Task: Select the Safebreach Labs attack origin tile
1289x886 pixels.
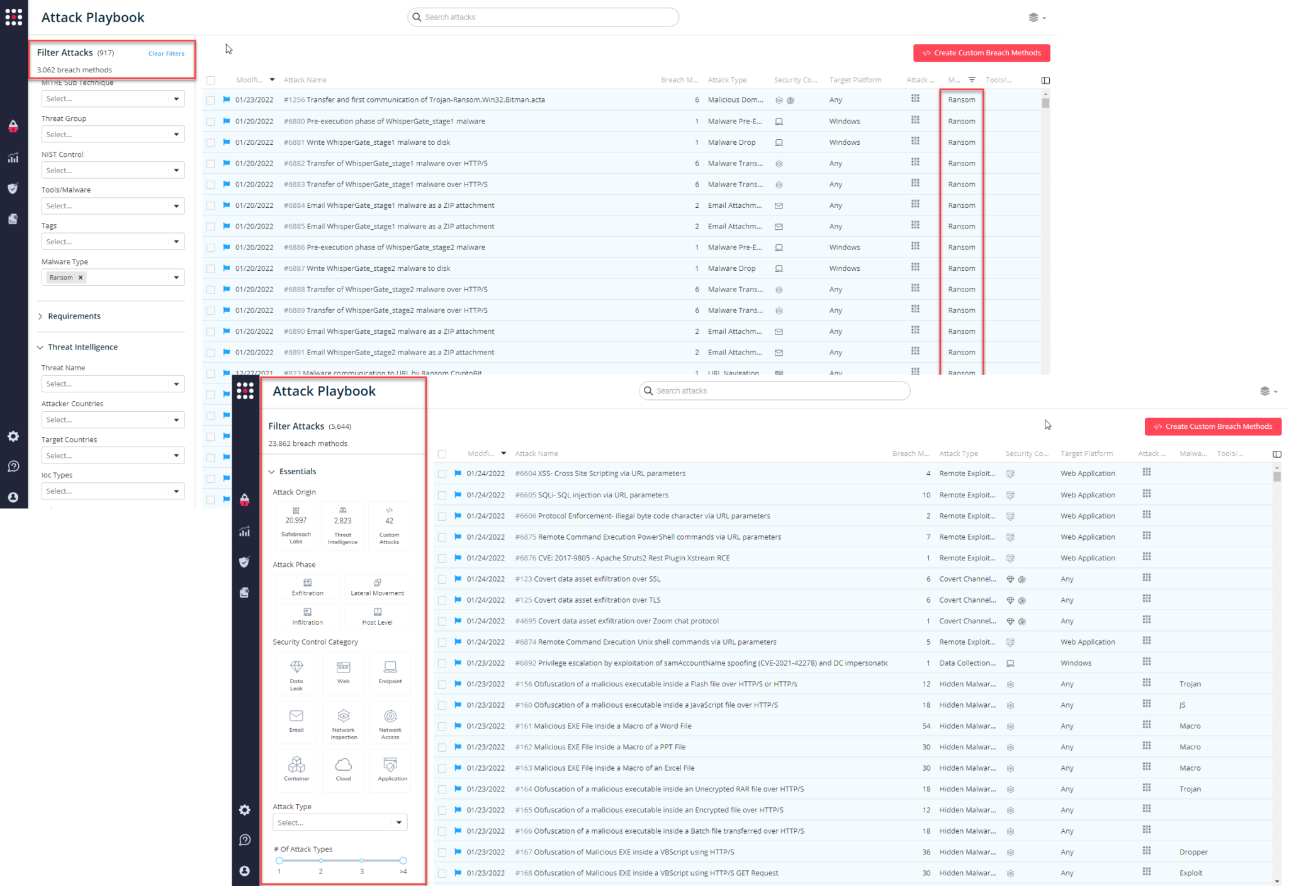Action: 296,526
